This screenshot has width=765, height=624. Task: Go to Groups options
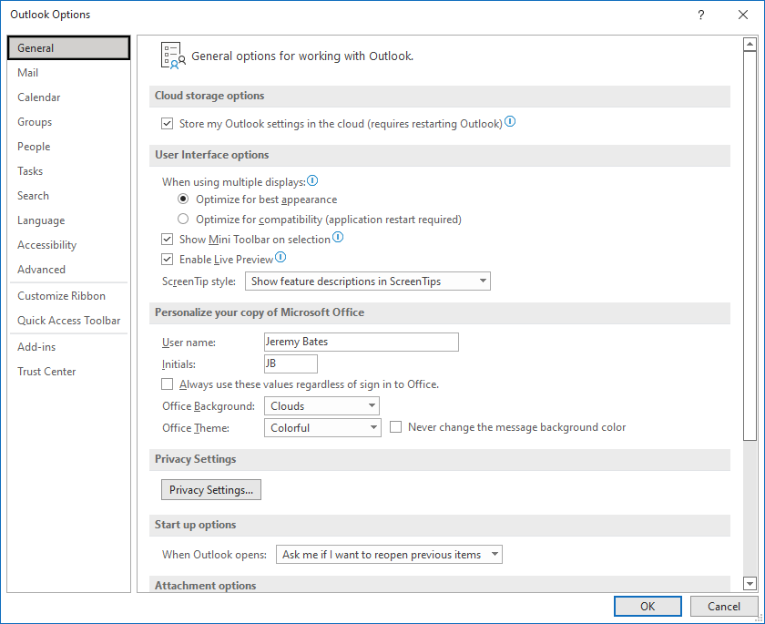tap(69, 122)
